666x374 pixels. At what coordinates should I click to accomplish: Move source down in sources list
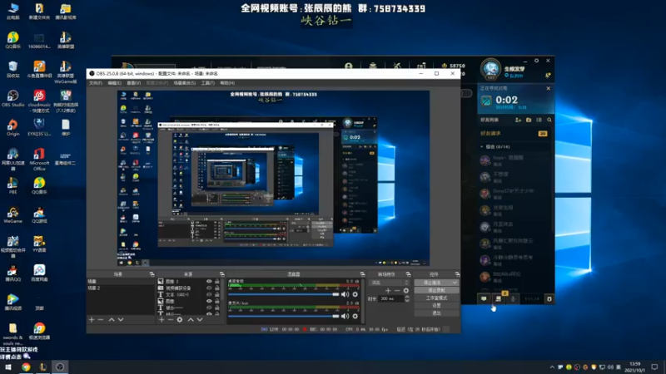(200, 320)
